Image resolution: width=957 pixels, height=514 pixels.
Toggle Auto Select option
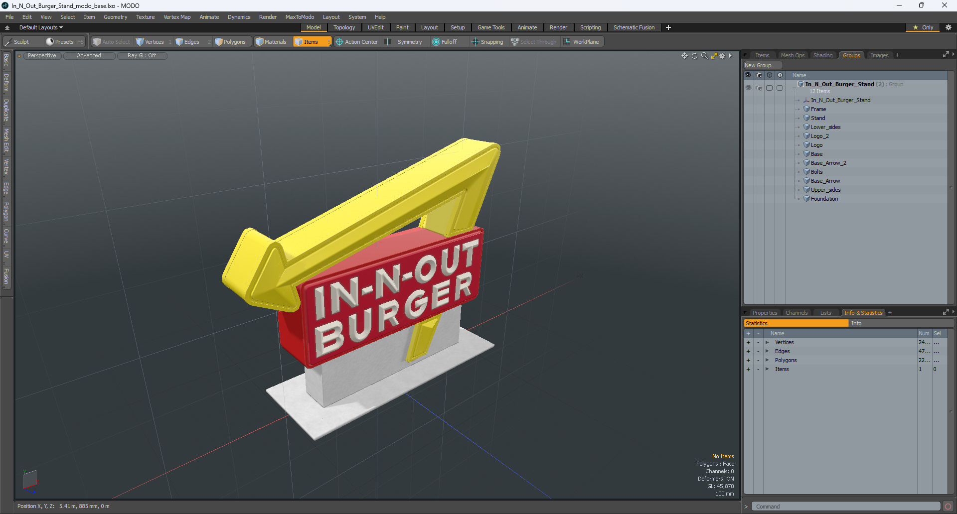(x=112, y=42)
